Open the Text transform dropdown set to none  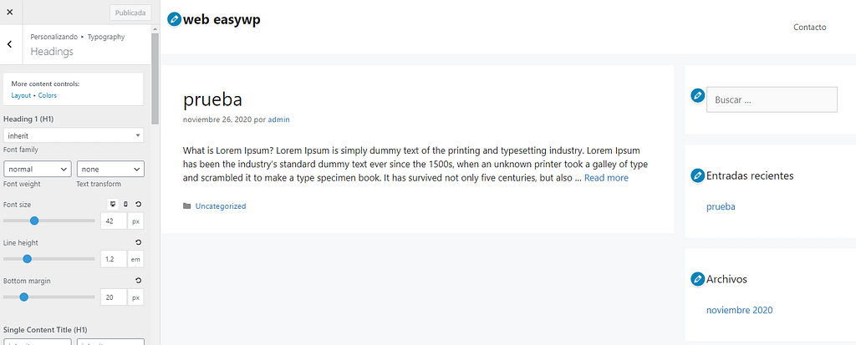coord(110,170)
